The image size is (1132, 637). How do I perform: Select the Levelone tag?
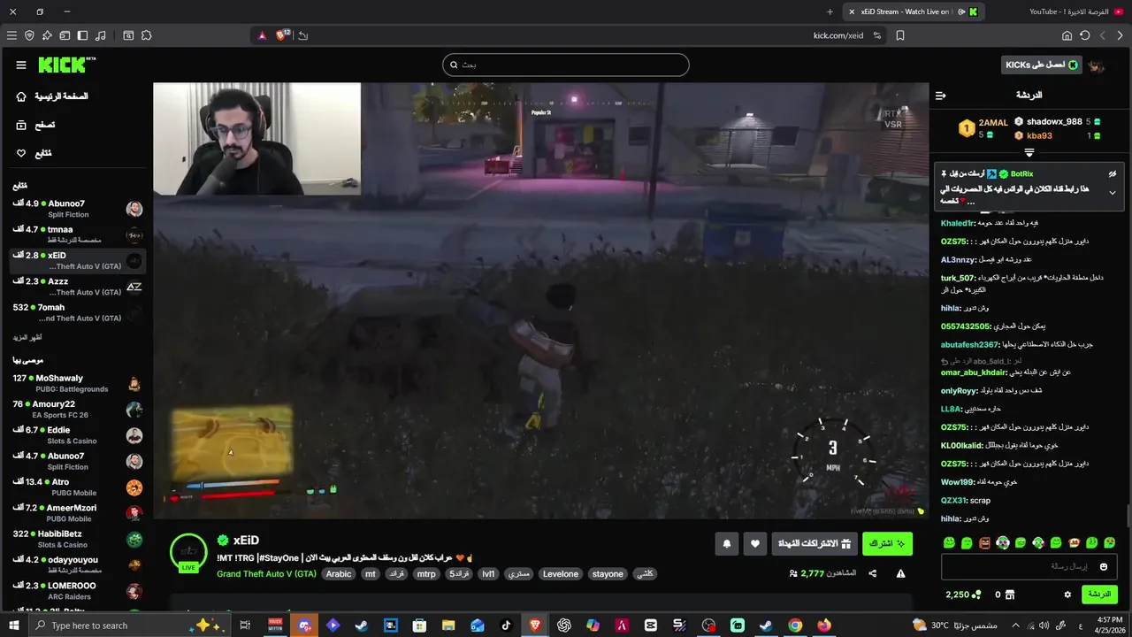[x=561, y=574]
